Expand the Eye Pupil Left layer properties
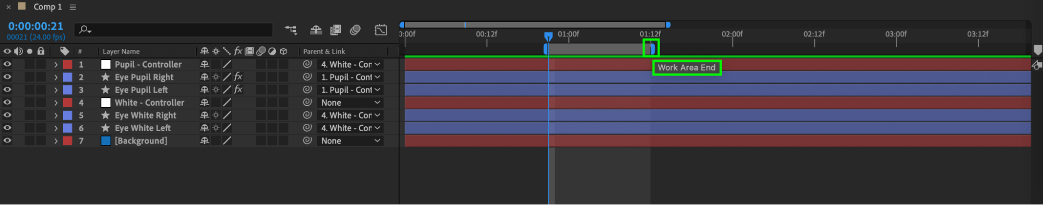 (x=56, y=89)
